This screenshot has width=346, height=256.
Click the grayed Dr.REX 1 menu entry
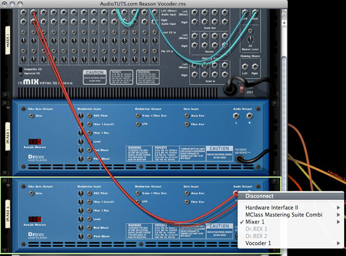[291, 229]
